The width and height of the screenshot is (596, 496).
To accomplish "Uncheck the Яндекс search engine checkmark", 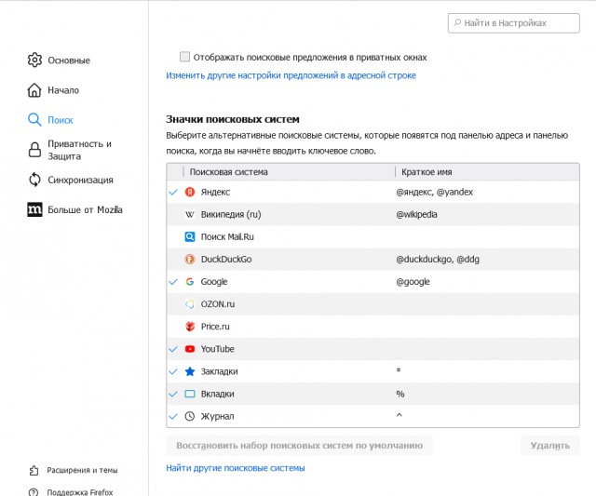I will click(x=173, y=193).
